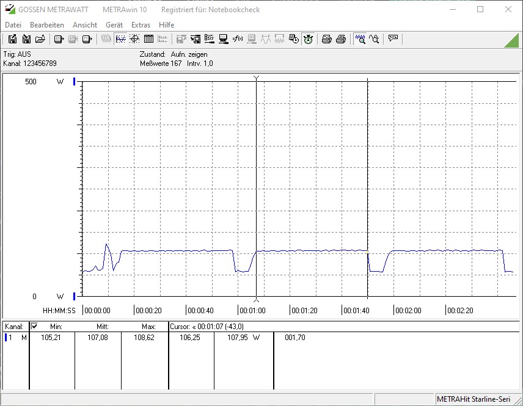Click the difference value 001,70
The width and height of the screenshot is (523, 406).
coord(295,338)
